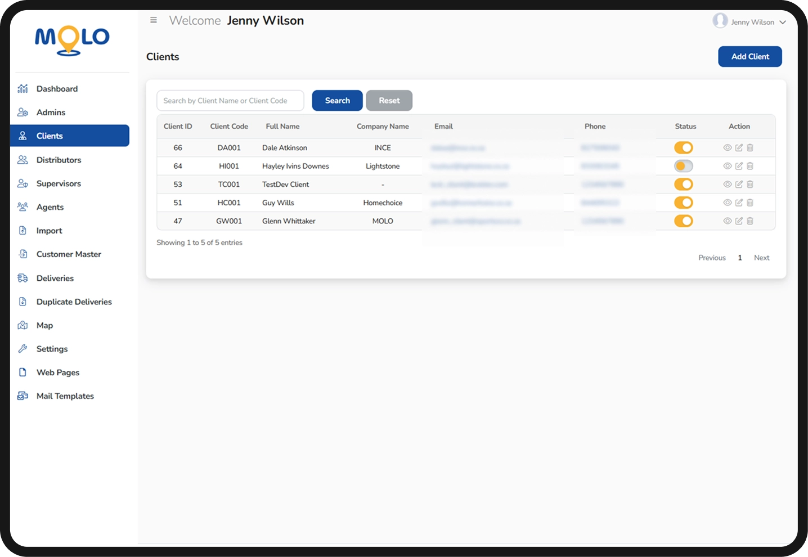Delete the TestDev Client row
Image resolution: width=808 pixels, height=557 pixels.
(x=750, y=185)
